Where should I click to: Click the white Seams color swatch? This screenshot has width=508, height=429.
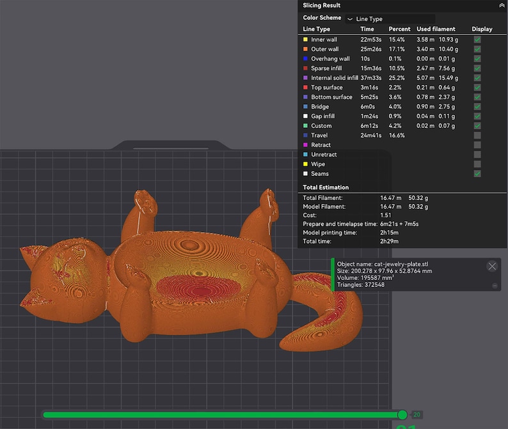pyautogui.click(x=305, y=173)
